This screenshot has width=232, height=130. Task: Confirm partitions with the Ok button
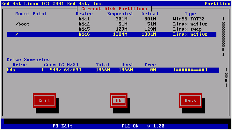tap(119, 101)
